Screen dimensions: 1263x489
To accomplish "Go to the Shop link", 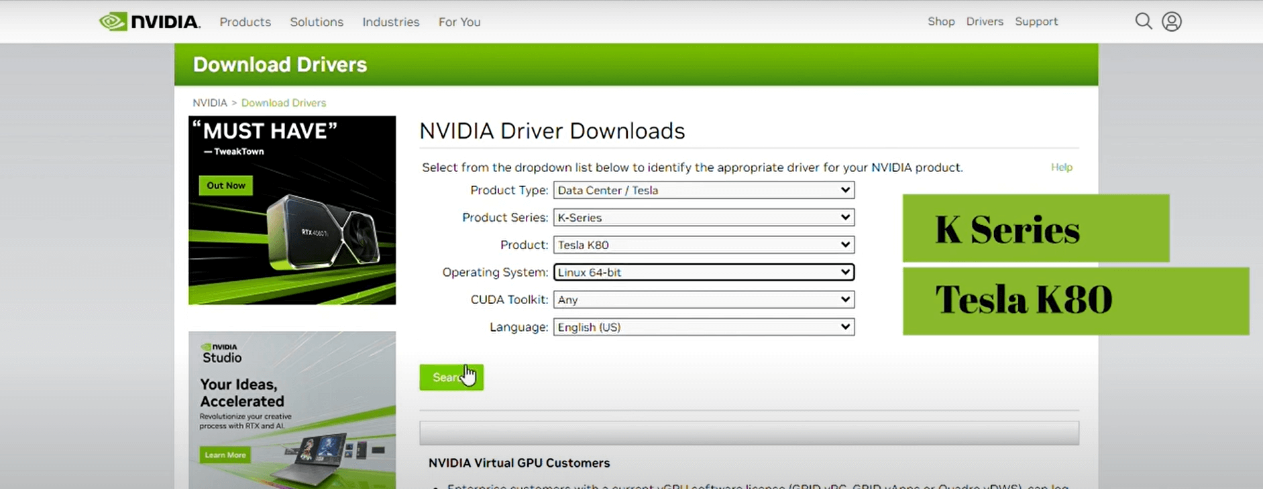I will tap(940, 21).
